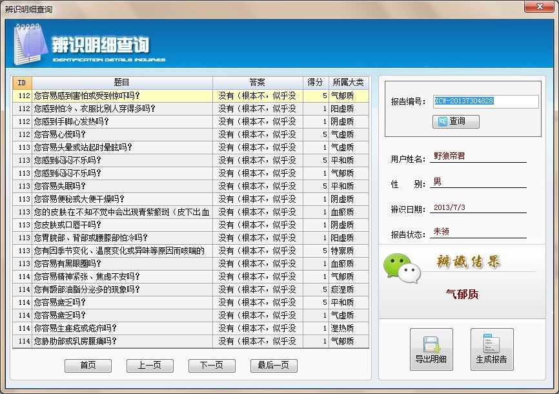
Task: Click the magnifier query button
Action: (x=456, y=121)
